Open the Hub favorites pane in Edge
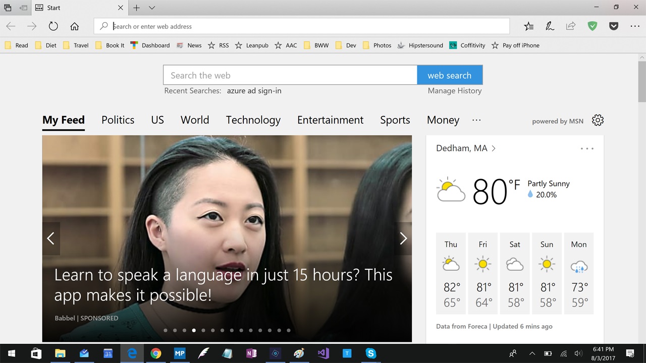Screen dimensions: 646x363 [x=528, y=26]
